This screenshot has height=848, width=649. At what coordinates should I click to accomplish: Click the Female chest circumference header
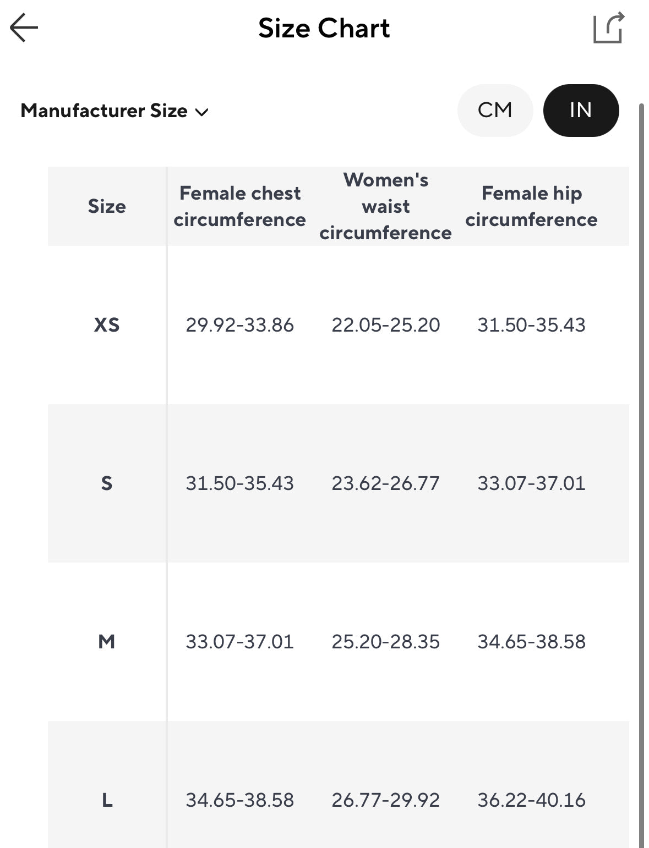pos(239,206)
